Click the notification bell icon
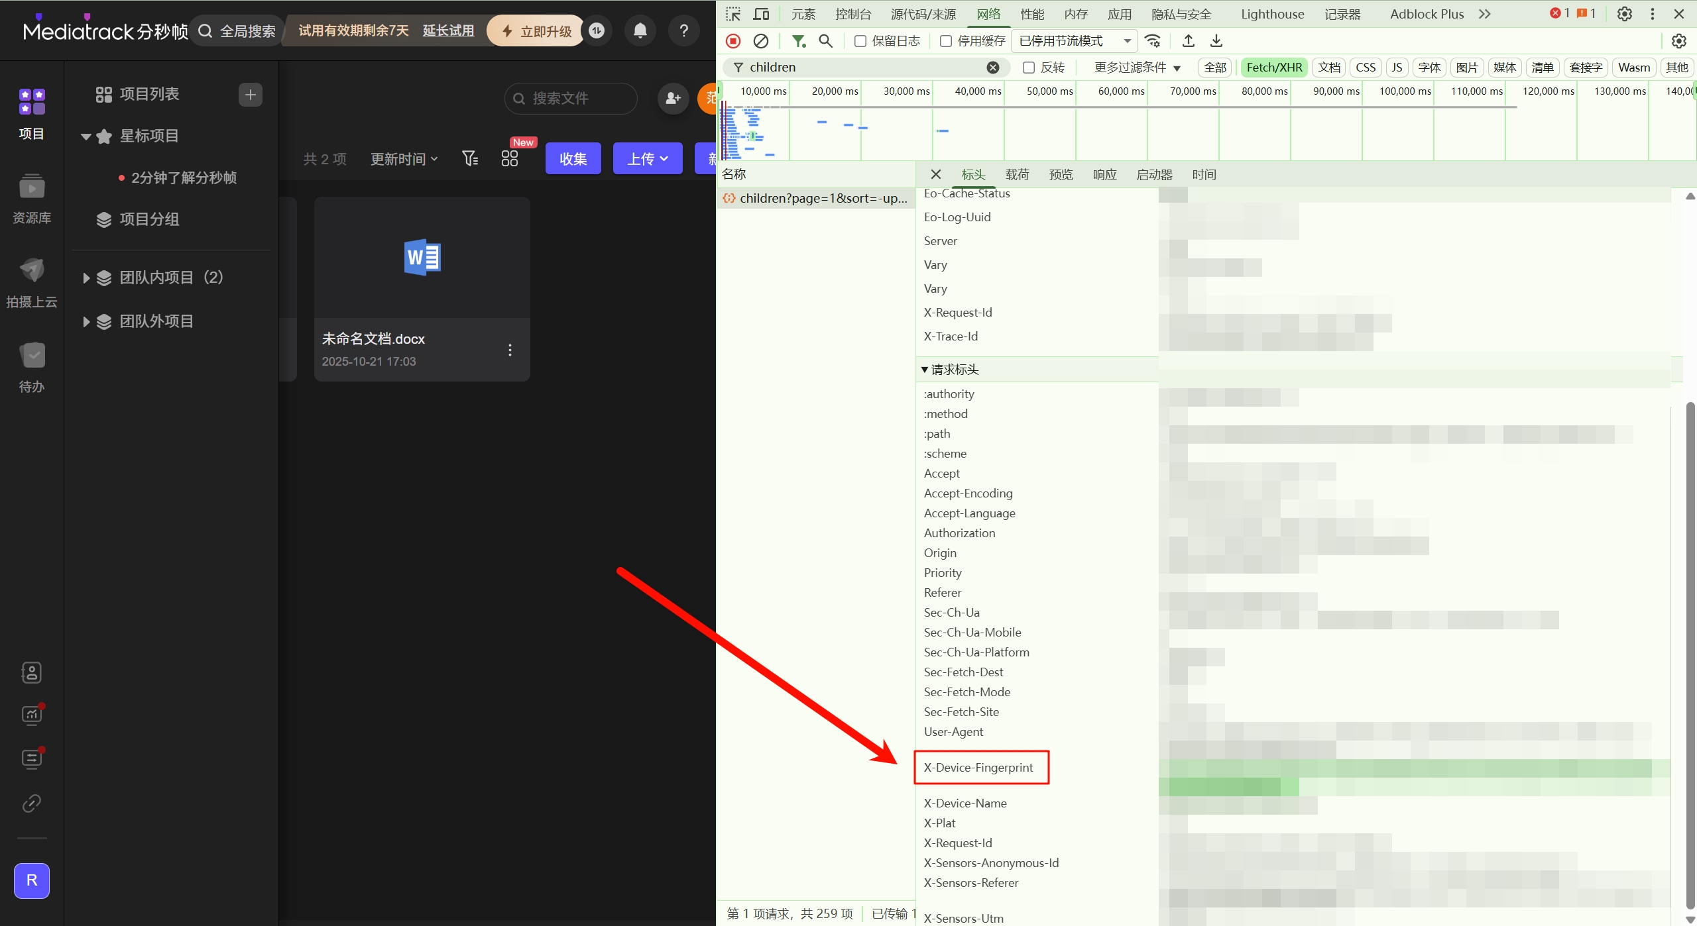1697x926 pixels. (640, 30)
